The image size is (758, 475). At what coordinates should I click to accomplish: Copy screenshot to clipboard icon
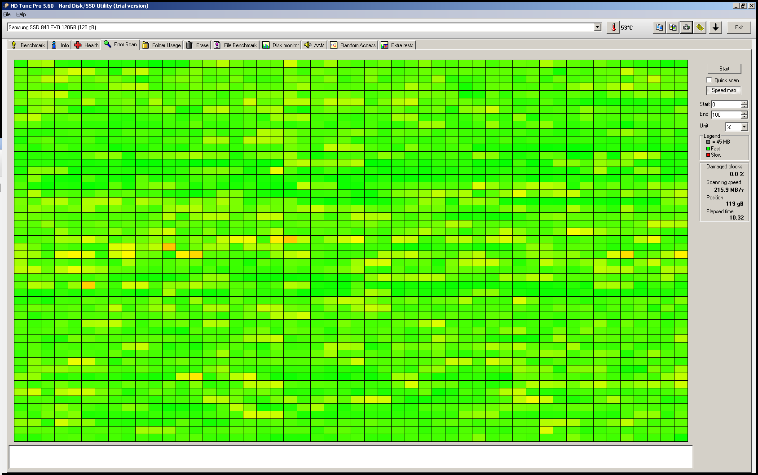(x=673, y=27)
